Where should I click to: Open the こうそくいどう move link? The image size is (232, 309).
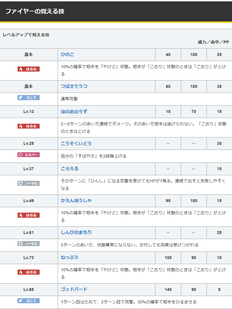76,143
